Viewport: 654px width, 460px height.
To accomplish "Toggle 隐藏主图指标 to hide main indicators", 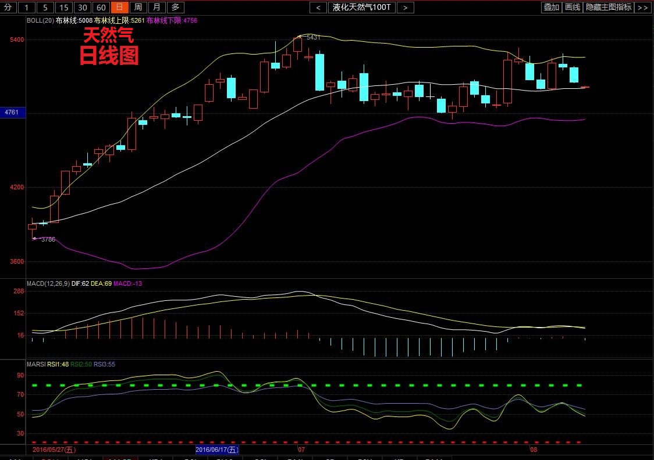I will point(608,7).
